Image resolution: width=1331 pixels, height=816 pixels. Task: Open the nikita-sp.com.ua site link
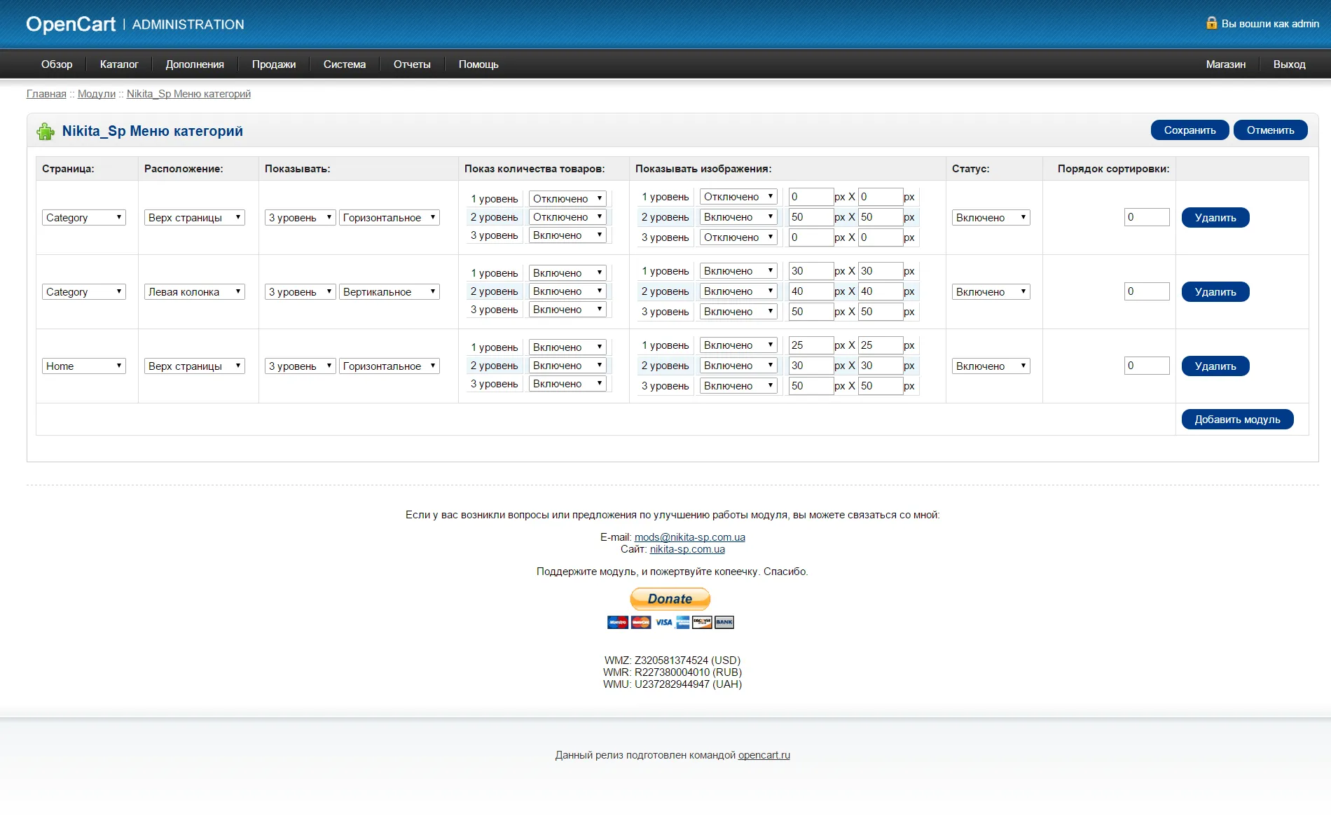point(687,549)
